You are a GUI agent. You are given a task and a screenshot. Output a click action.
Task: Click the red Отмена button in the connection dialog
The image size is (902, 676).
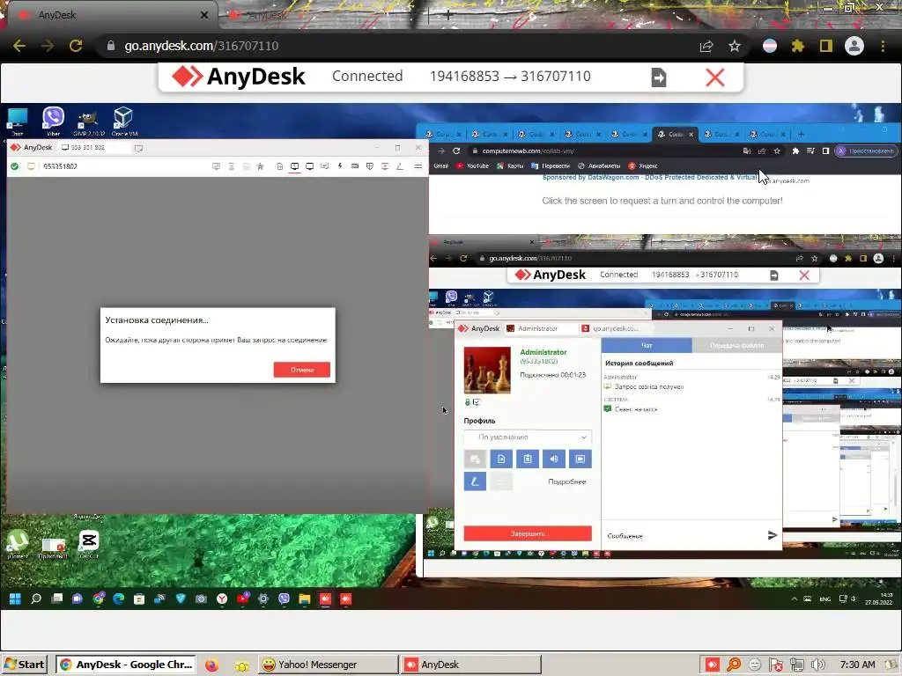pyautogui.click(x=302, y=370)
